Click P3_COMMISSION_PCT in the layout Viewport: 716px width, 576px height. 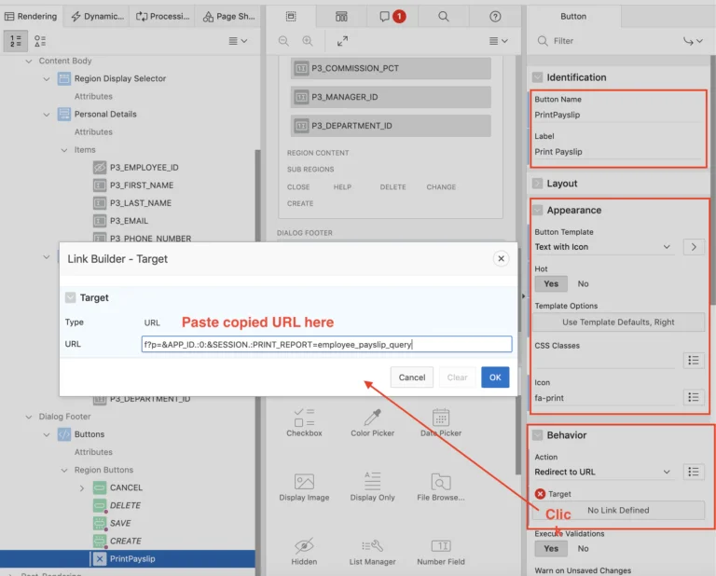pos(391,68)
